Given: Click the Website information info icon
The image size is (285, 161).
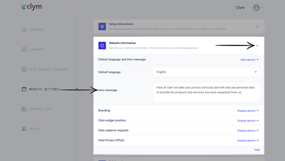Looking at the screenshot, I should (x=102, y=46).
